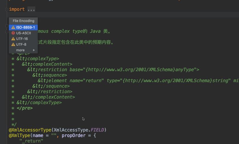Click warning icon beside ISO-8859-1
This screenshot has width=239, height=144.
click(13, 27)
